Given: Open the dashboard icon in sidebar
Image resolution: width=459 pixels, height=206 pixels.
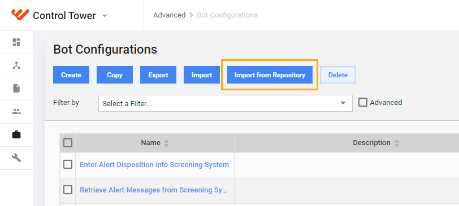Looking at the screenshot, I should (16, 42).
